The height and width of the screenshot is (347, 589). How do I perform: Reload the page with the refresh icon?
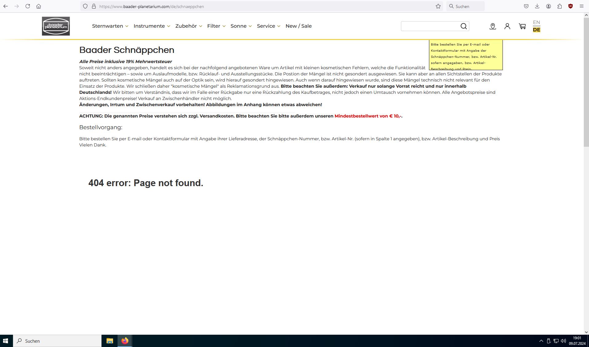pos(28,6)
